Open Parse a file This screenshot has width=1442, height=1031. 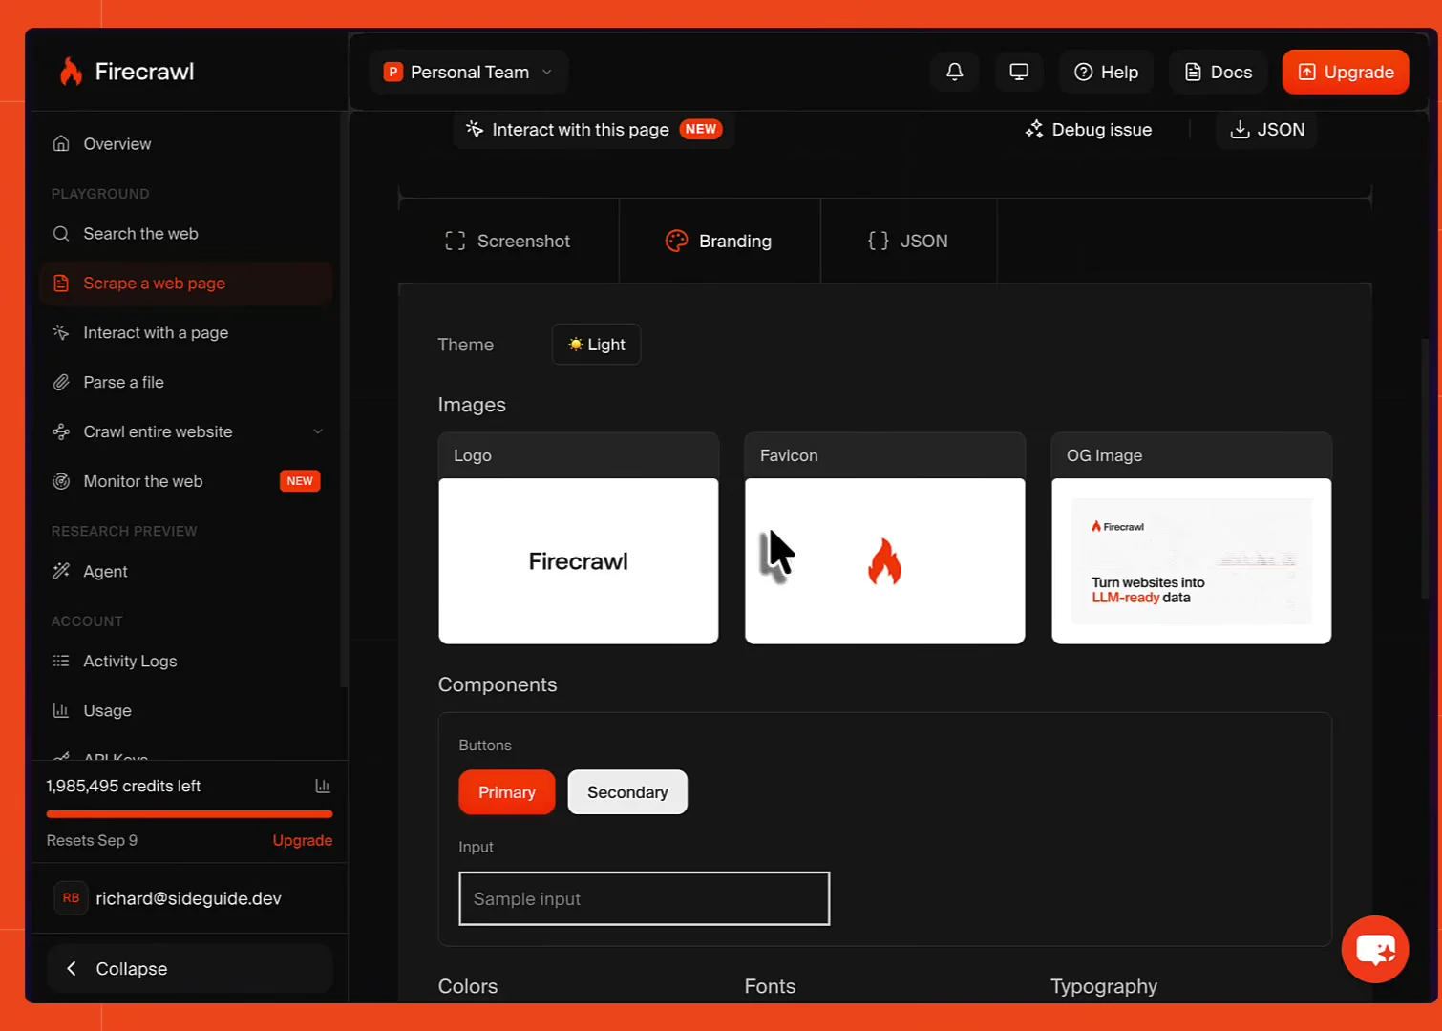[186, 383]
